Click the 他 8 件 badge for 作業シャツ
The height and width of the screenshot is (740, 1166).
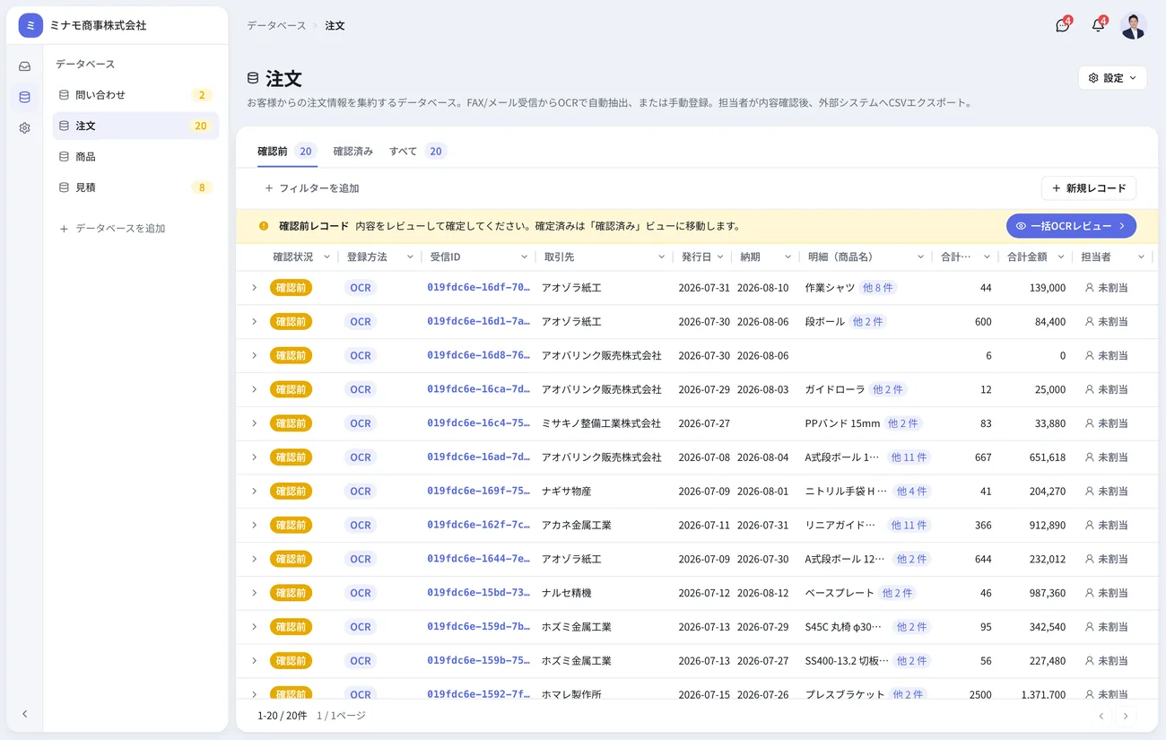tap(878, 288)
